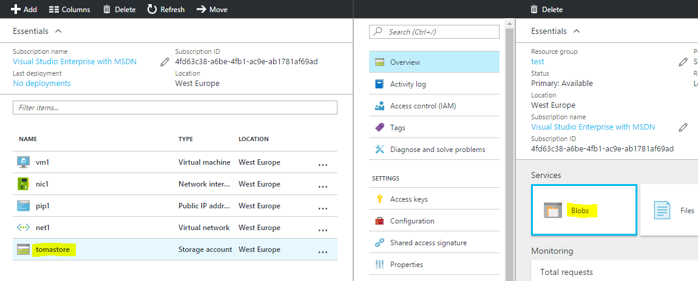Edit resource group pencil icon beside test
The width and height of the screenshot is (698, 281).
click(x=683, y=62)
